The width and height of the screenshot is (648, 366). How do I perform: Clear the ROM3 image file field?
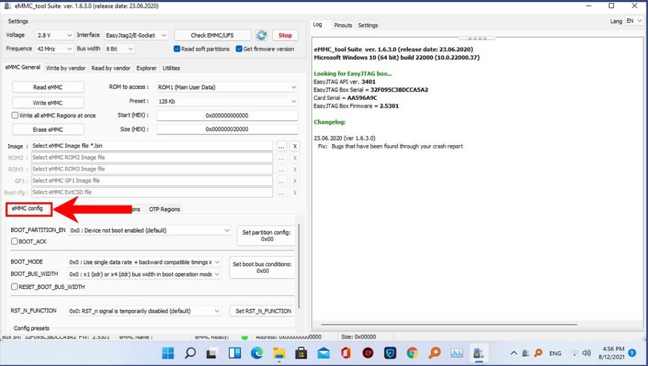point(294,170)
